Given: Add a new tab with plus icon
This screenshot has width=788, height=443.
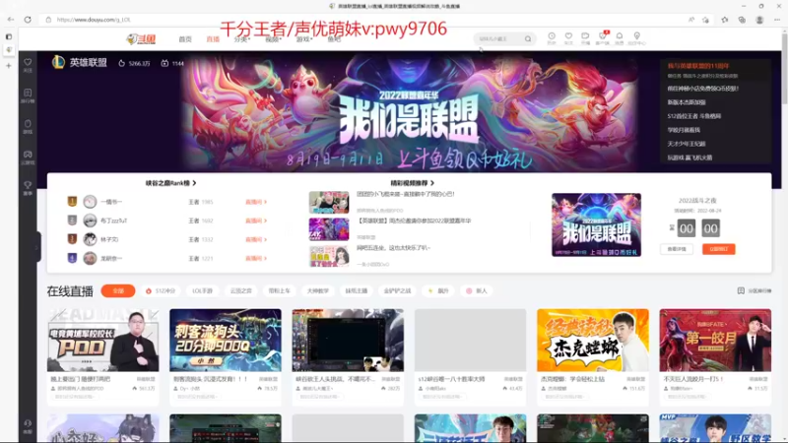Looking at the screenshot, I should (9, 65).
